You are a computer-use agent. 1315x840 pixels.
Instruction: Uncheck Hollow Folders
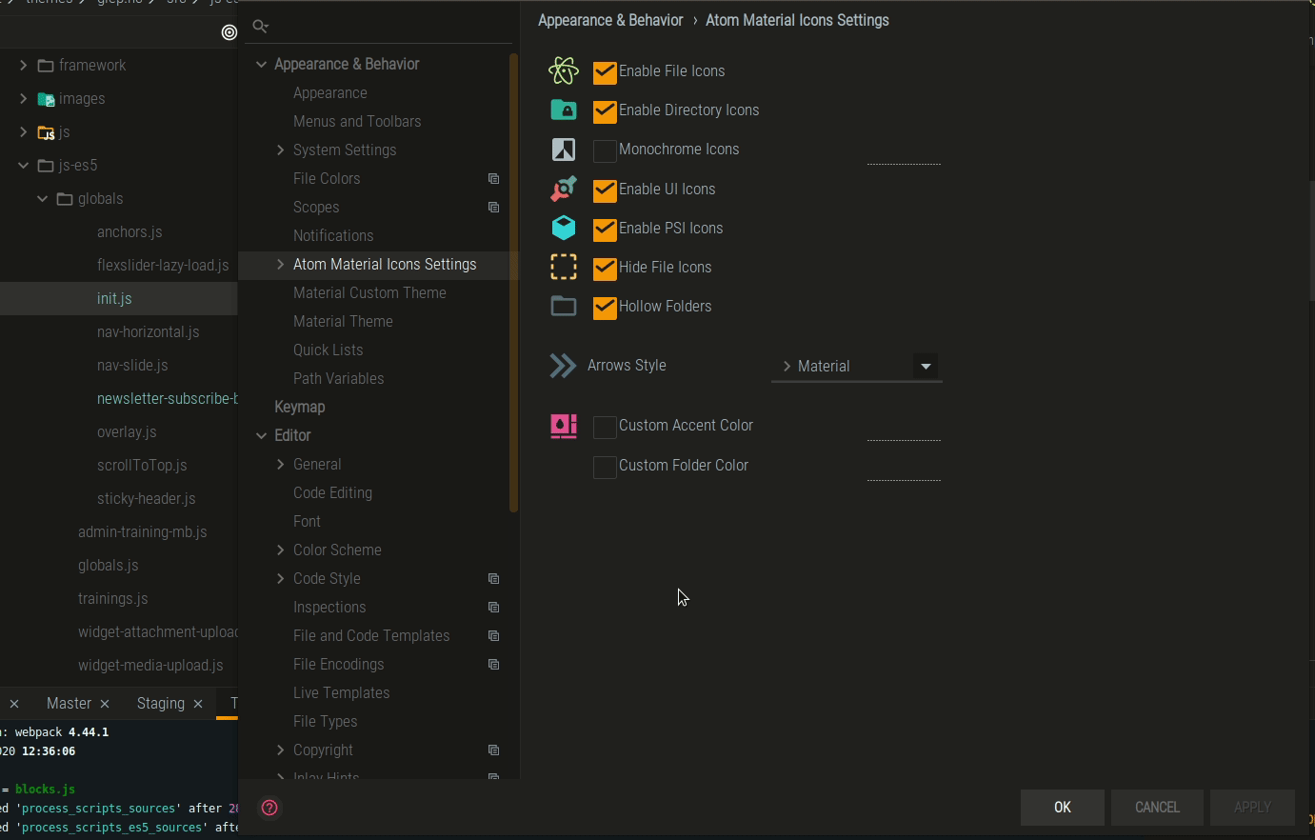(605, 307)
